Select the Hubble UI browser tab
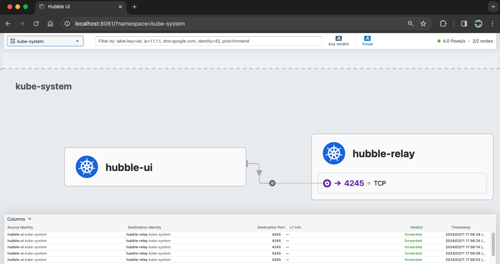 (81, 7)
